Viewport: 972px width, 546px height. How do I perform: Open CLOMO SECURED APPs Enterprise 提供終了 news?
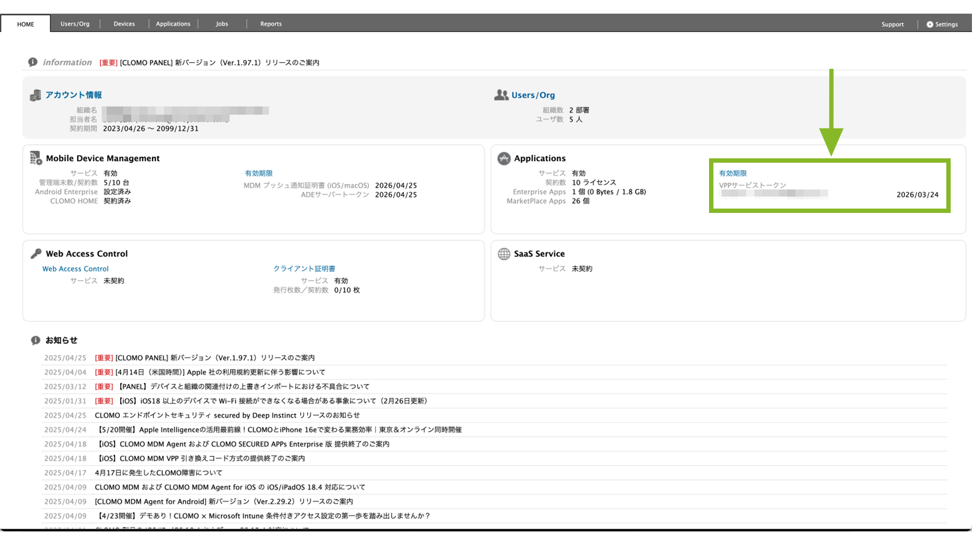(242, 444)
